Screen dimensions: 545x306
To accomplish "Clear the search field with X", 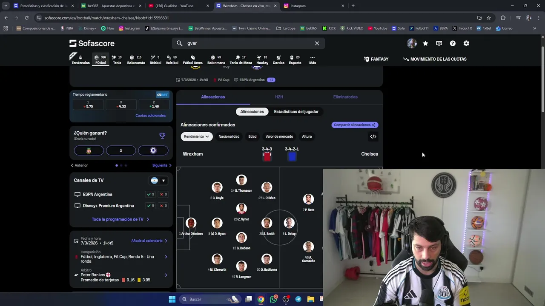I will pos(317,43).
